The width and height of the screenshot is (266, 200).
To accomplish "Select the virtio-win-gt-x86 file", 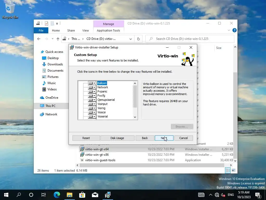I will pos(97,155).
